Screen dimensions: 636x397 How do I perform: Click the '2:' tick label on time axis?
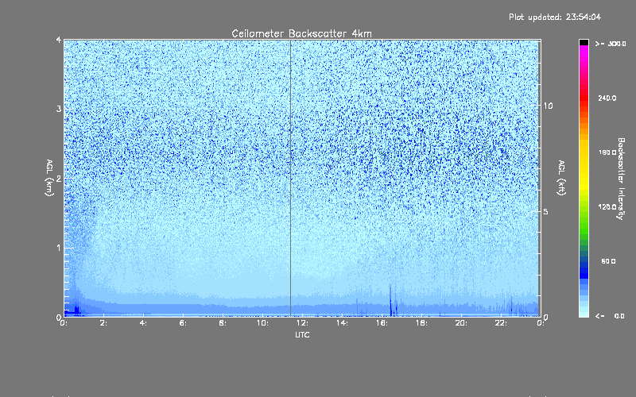(x=103, y=323)
